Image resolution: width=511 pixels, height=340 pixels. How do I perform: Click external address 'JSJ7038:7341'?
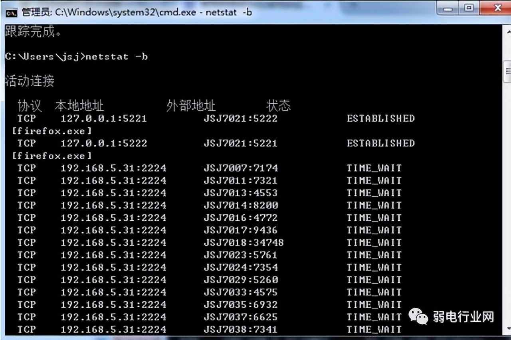pos(240,329)
